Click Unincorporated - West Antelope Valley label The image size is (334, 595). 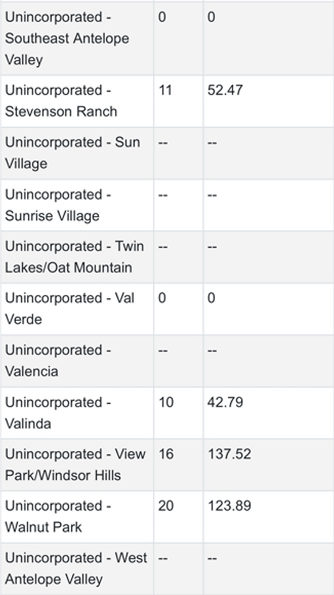tap(76, 568)
